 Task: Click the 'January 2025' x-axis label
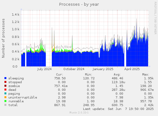click(103, 69)
